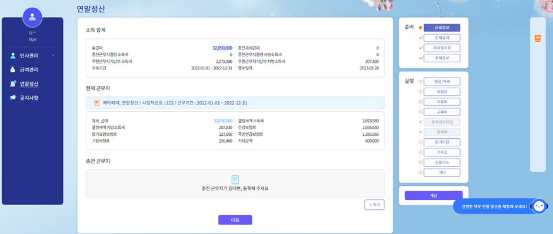Click the person icon beside 인사관리
The height and width of the screenshot is (234, 553).
click(x=13, y=56)
